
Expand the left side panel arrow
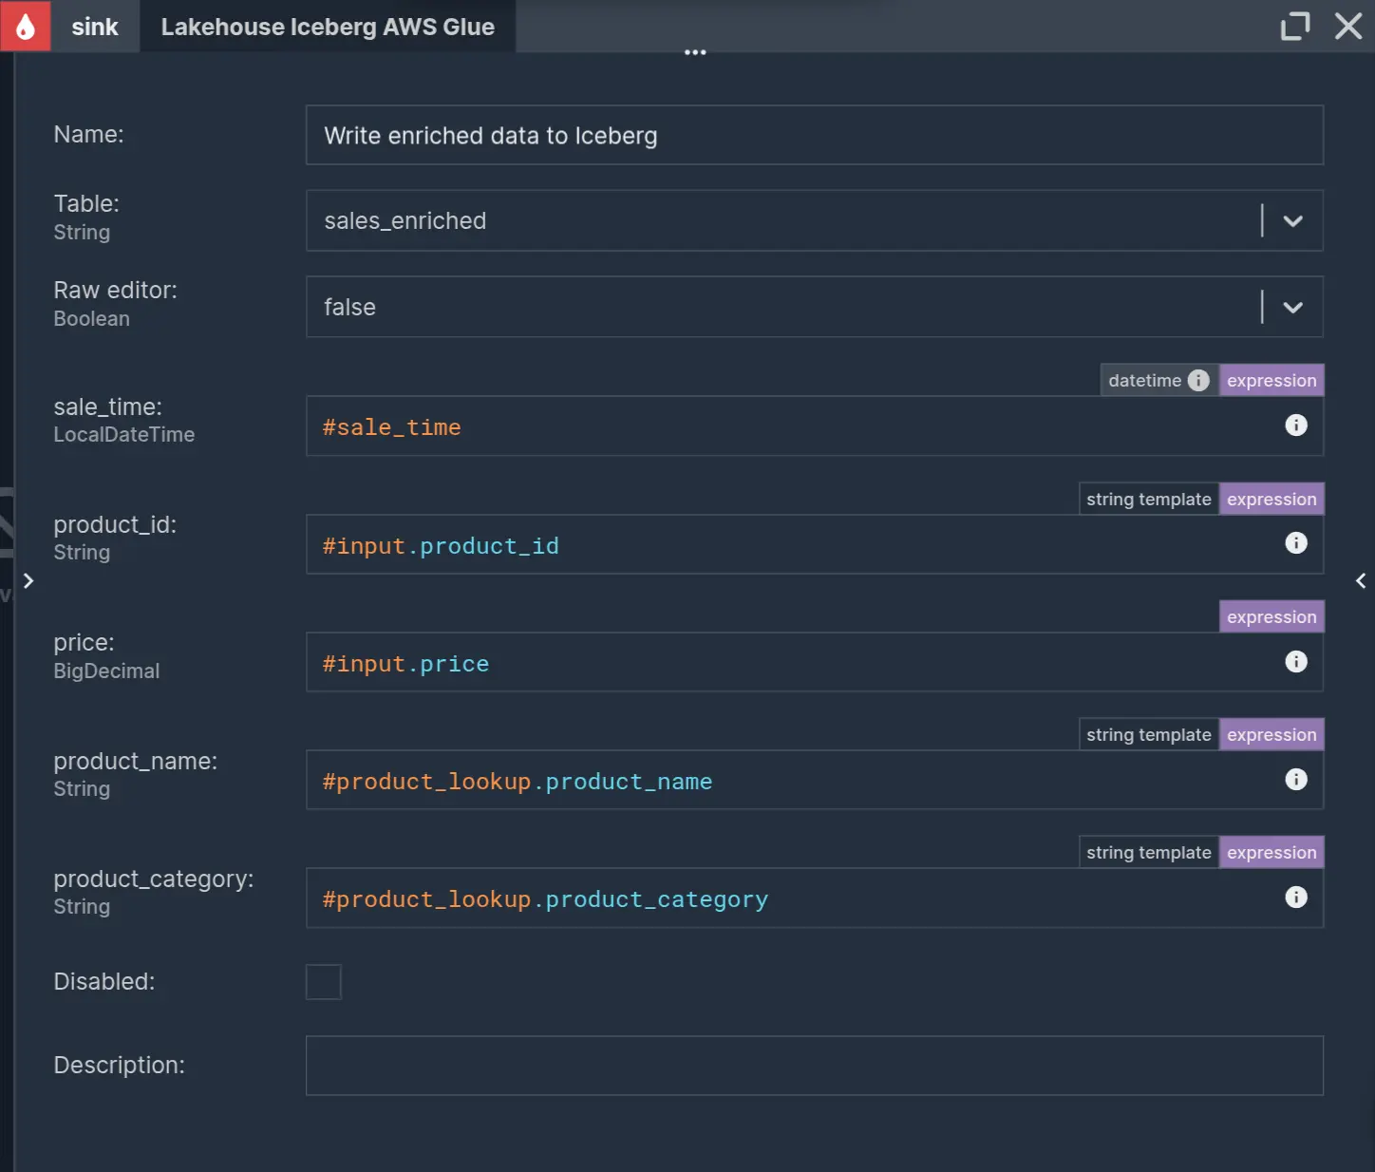pos(28,580)
